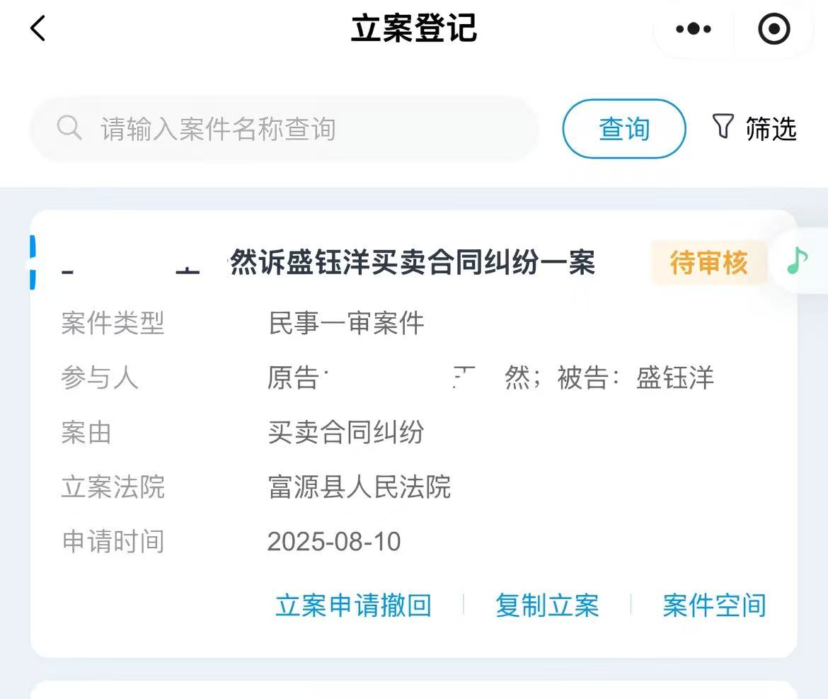Viewport: 828px width, 699px height.
Task: Tap the 民事一审案件 case type value
Action: (x=346, y=324)
